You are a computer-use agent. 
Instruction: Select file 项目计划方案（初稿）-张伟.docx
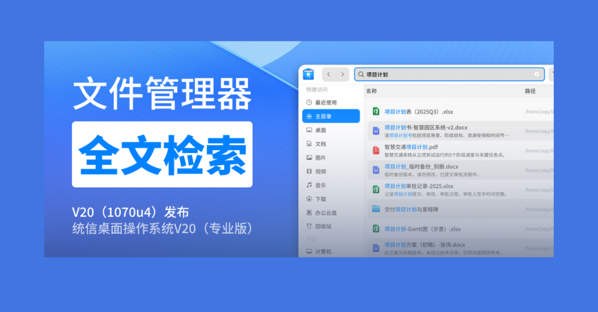click(x=461, y=248)
